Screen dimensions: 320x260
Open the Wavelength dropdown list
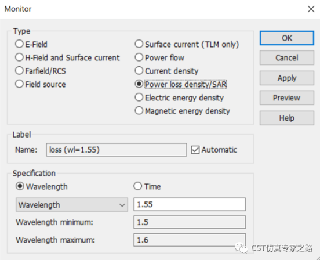click(x=72, y=204)
